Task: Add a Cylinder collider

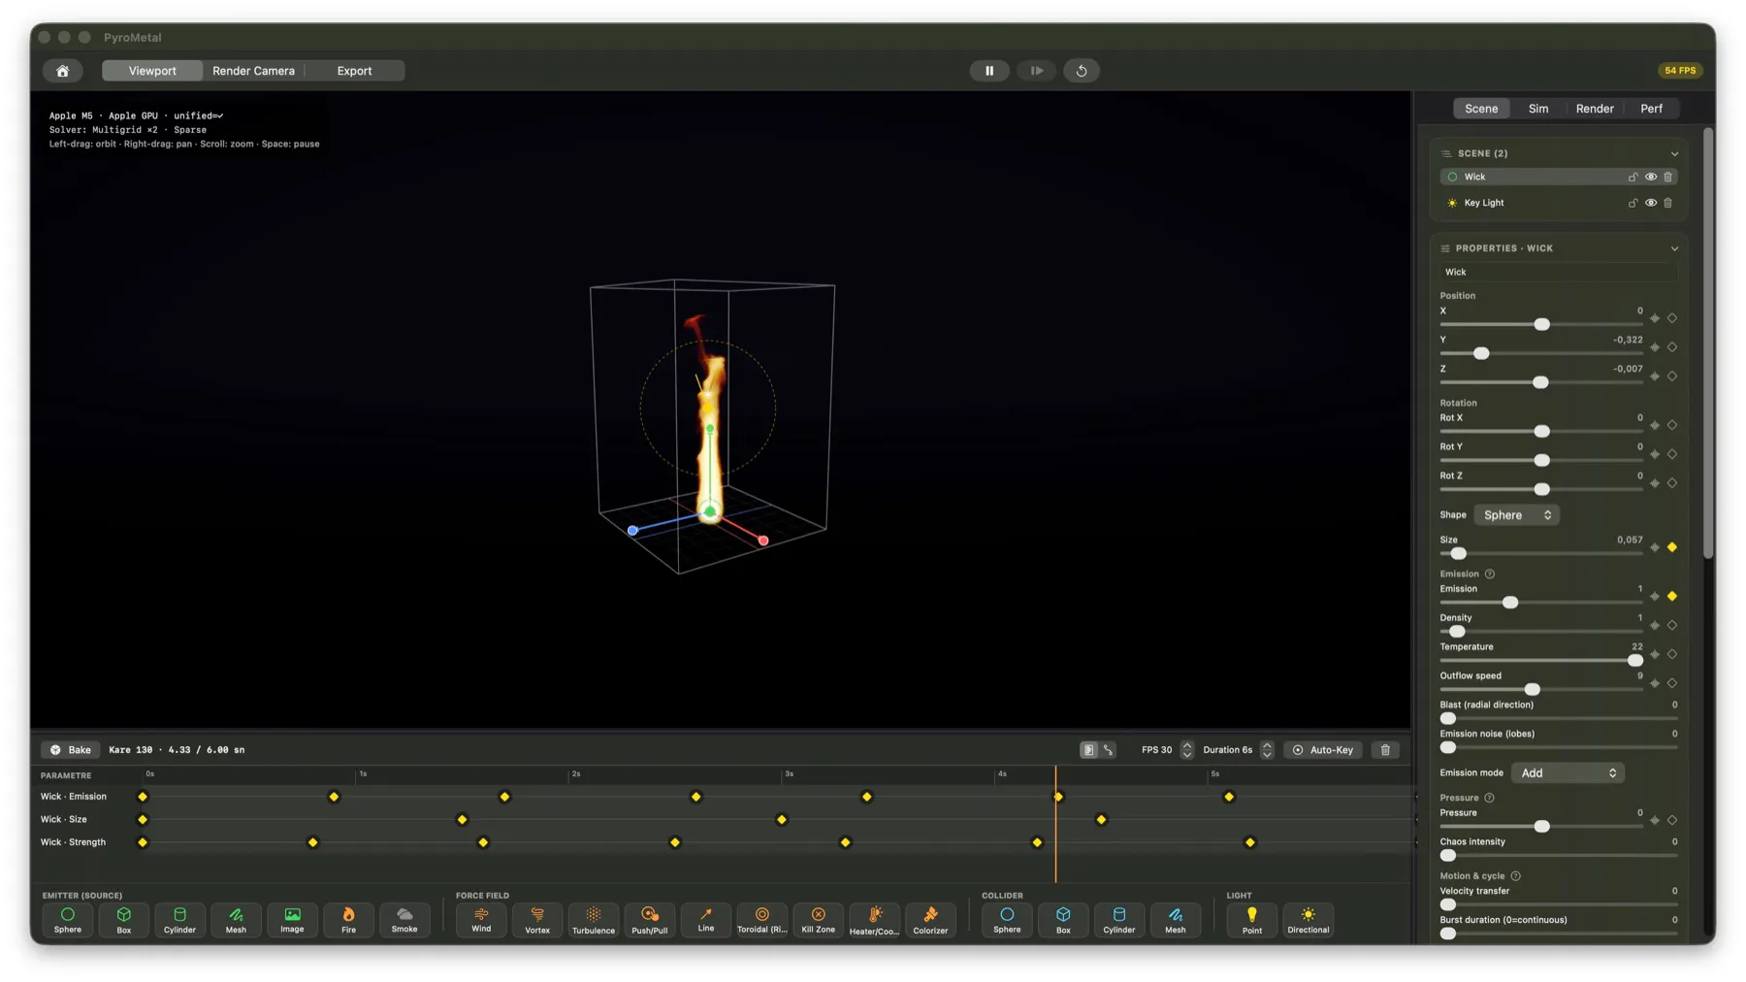Action: 1119,920
